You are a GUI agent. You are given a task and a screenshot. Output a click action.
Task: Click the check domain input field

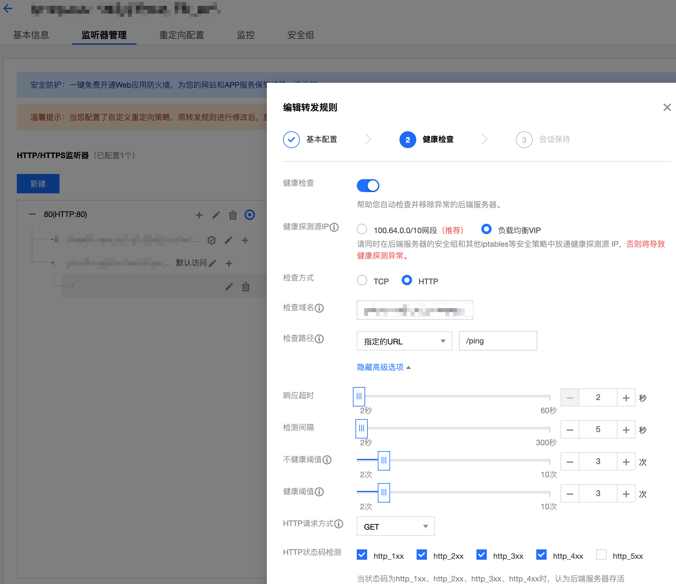point(415,310)
